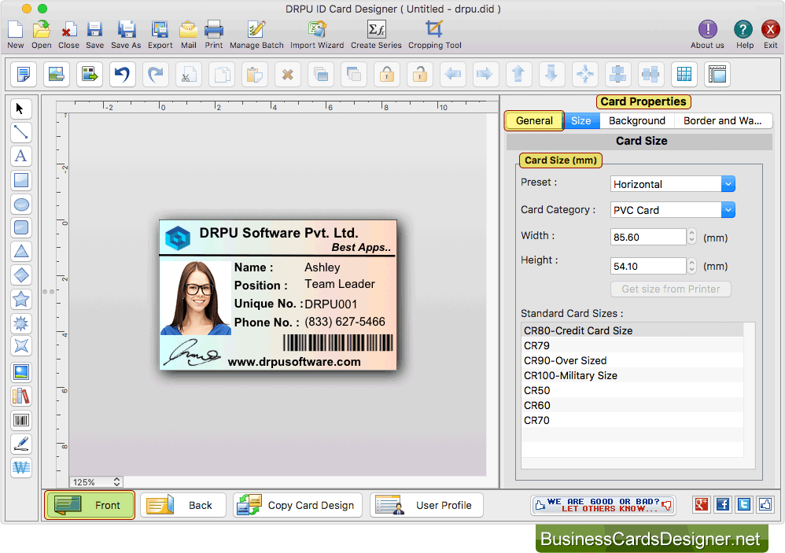Select the Barcode tool

(x=21, y=419)
